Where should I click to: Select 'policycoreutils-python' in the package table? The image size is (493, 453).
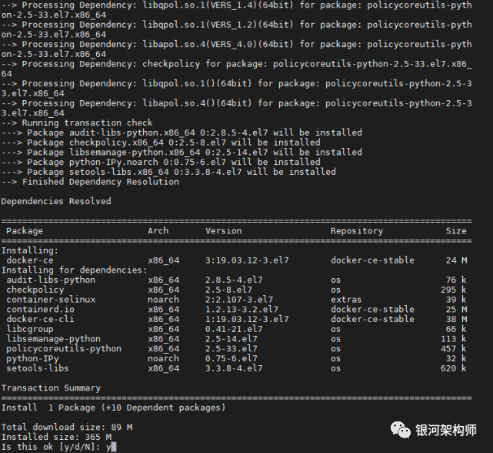(64, 348)
